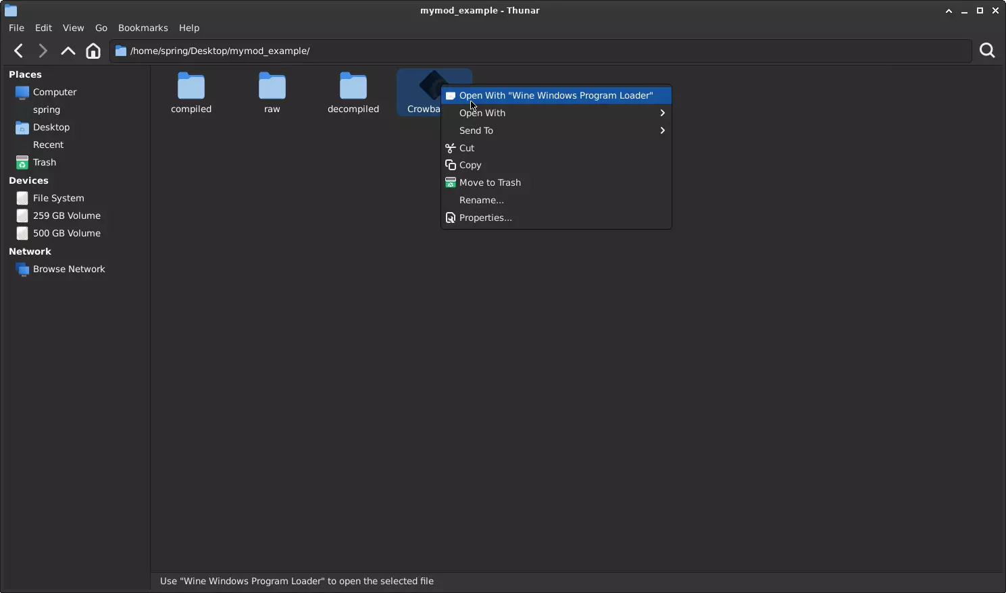1006x593 pixels.
Task: Open the Edit menu
Action: 43,28
